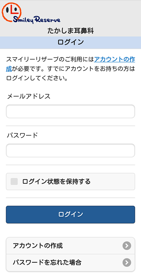The height and width of the screenshot is (276, 141).
Task: Focus the パスワード input field
Action: (70, 150)
